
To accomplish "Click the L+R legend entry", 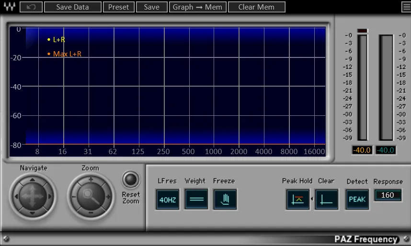I will [56, 40].
